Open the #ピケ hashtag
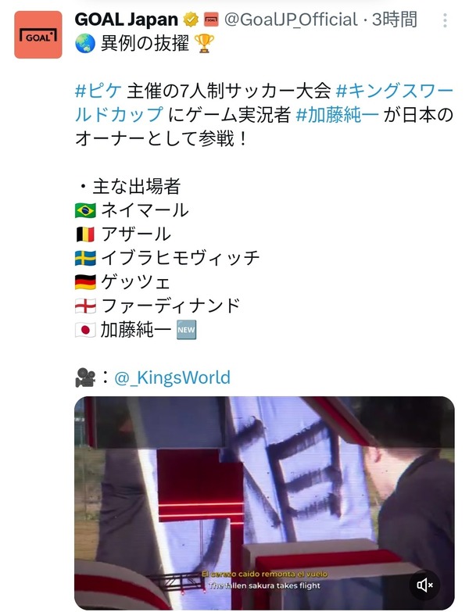 [98, 91]
